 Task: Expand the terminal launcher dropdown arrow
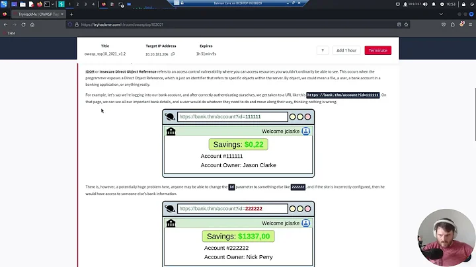point(52,4)
